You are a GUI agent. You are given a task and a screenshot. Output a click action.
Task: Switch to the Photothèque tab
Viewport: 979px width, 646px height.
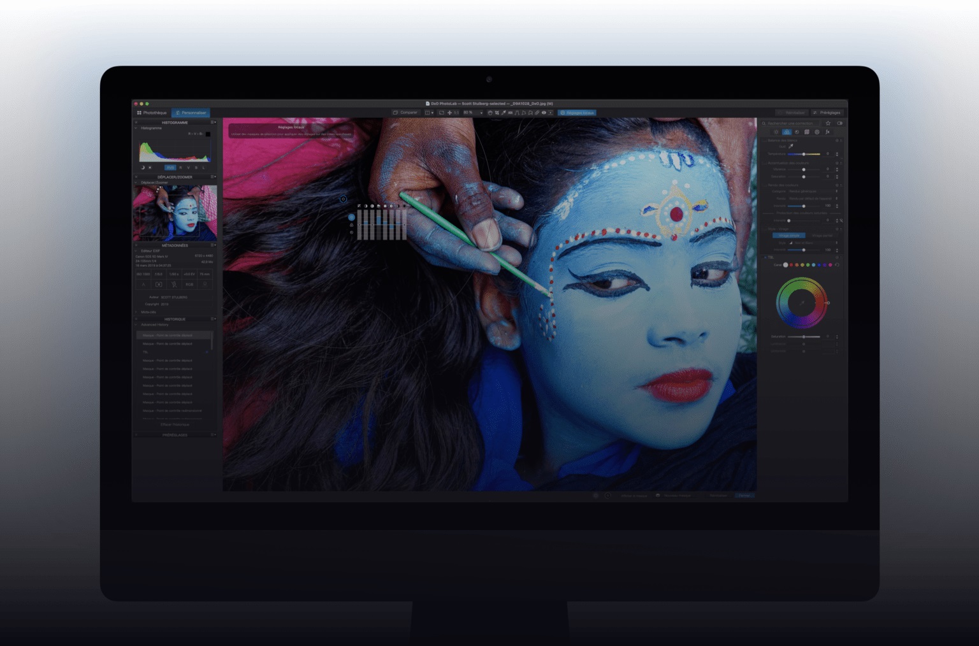[x=152, y=113]
